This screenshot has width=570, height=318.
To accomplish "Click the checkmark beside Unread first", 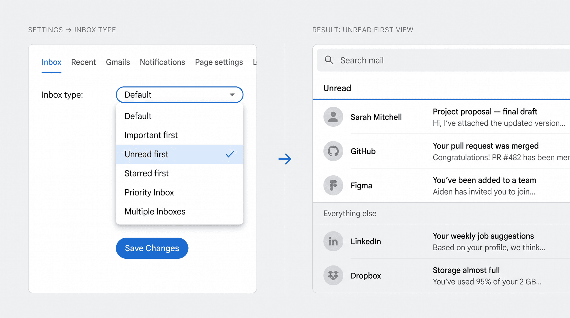I will (x=230, y=154).
